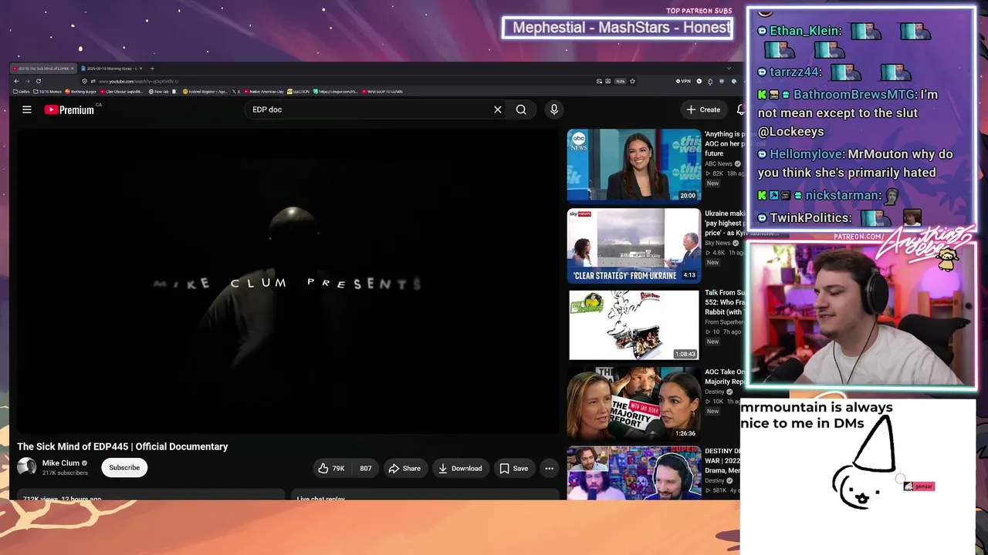Click nickstarman username in stream chat
The height and width of the screenshot is (555, 988).
click(844, 196)
